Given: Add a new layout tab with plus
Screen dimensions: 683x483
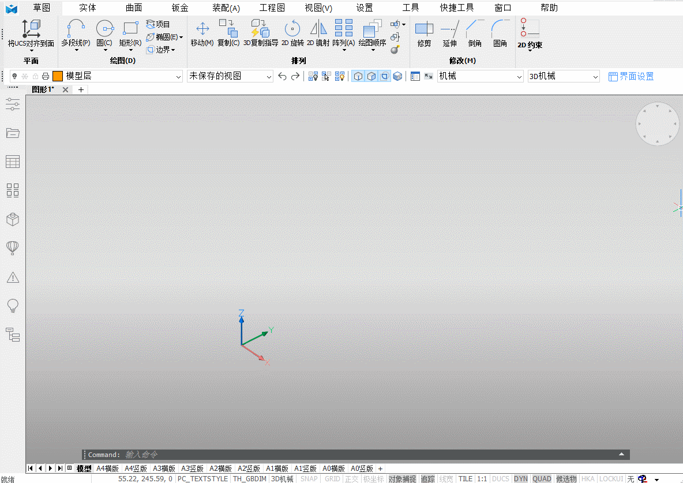Looking at the screenshot, I should point(380,469).
